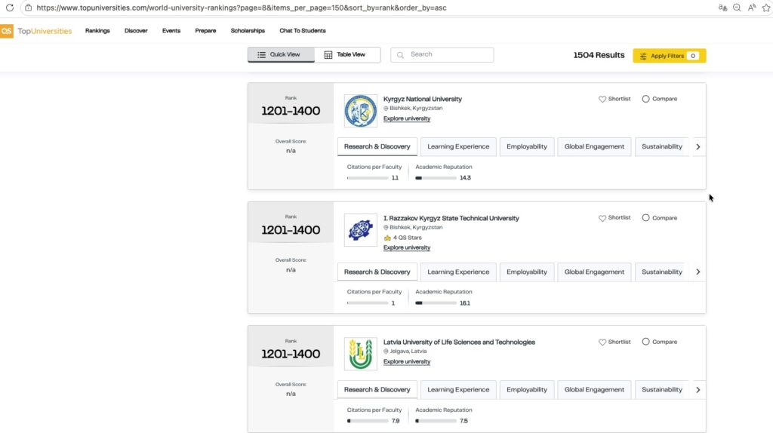Open Latvia University of Life Sciences and Technologies title
The height and width of the screenshot is (433, 773).
coord(459,342)
